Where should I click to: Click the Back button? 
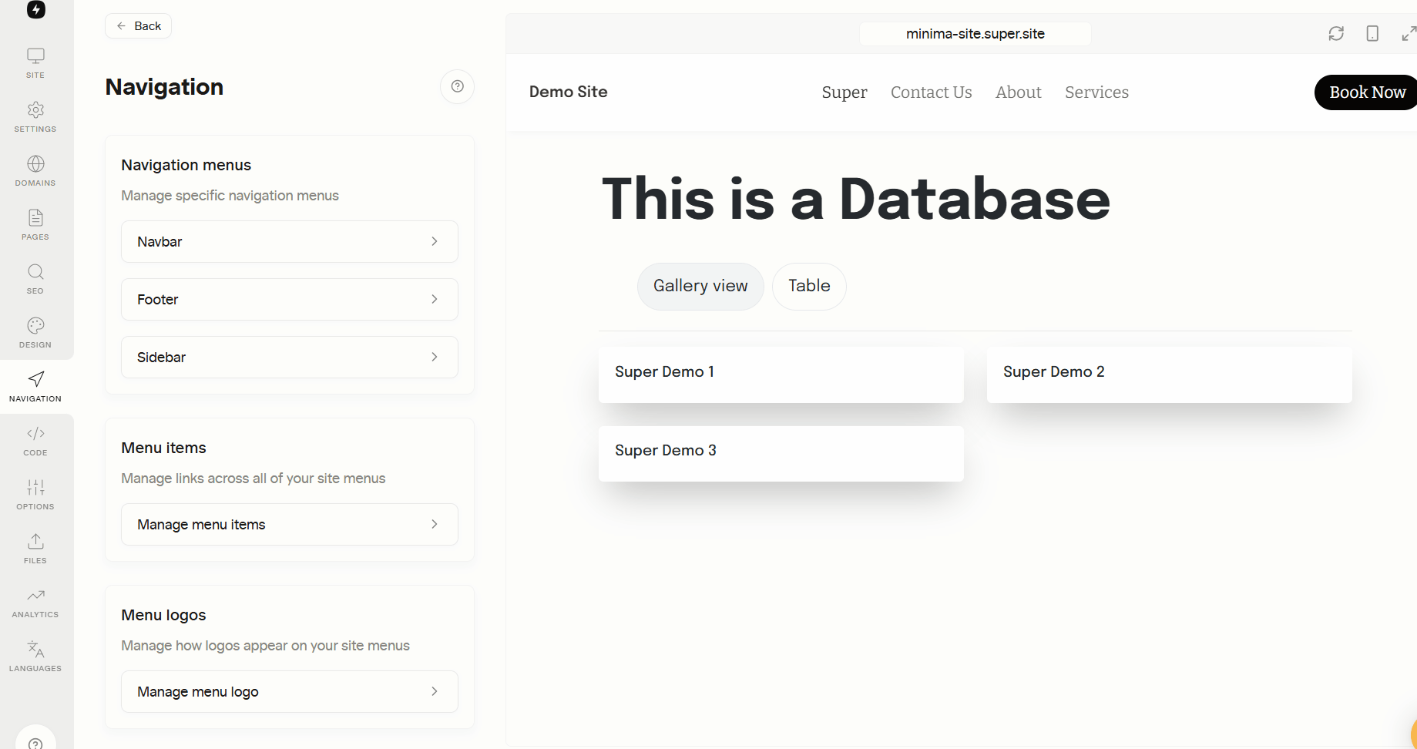(x=139, y=25)
